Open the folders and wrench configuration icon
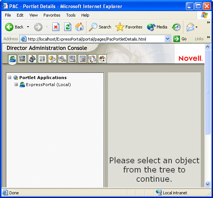 (x=62, y=59)
